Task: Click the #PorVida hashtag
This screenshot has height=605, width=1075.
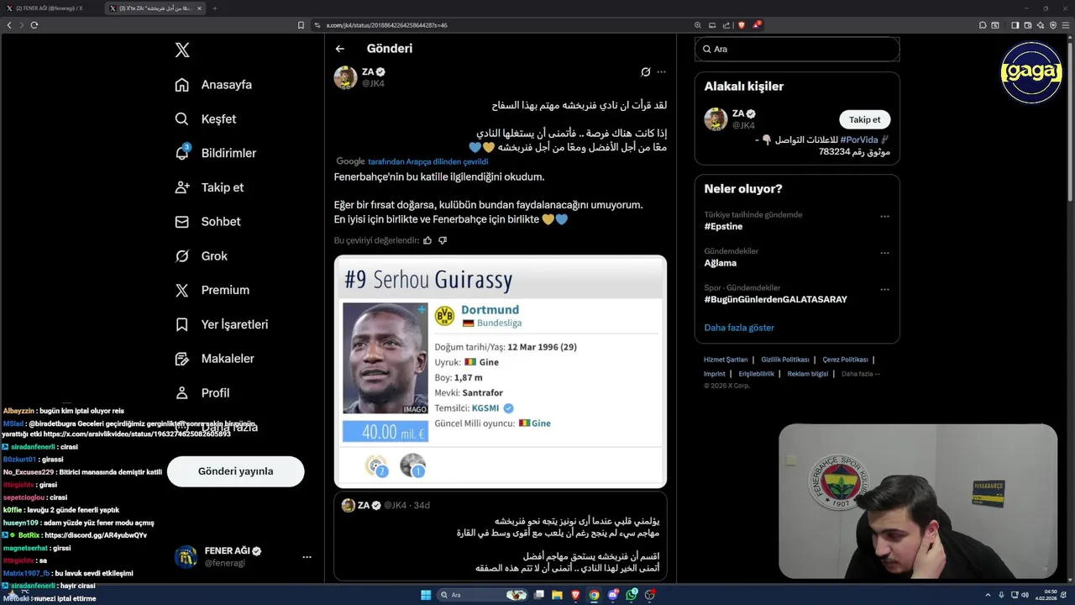Action: pos(858,139)
